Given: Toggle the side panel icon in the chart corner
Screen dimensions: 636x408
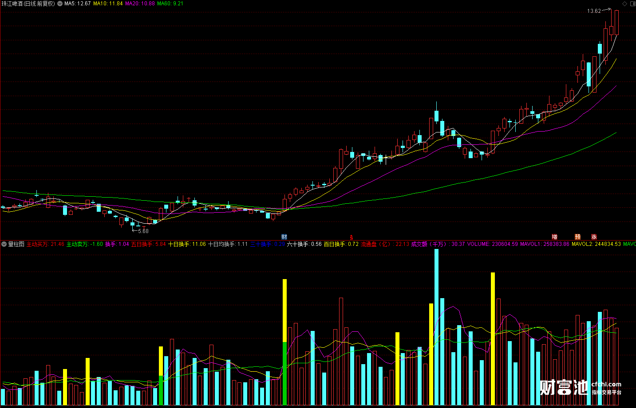Looking at the screenshot, I should pos(632,4).
